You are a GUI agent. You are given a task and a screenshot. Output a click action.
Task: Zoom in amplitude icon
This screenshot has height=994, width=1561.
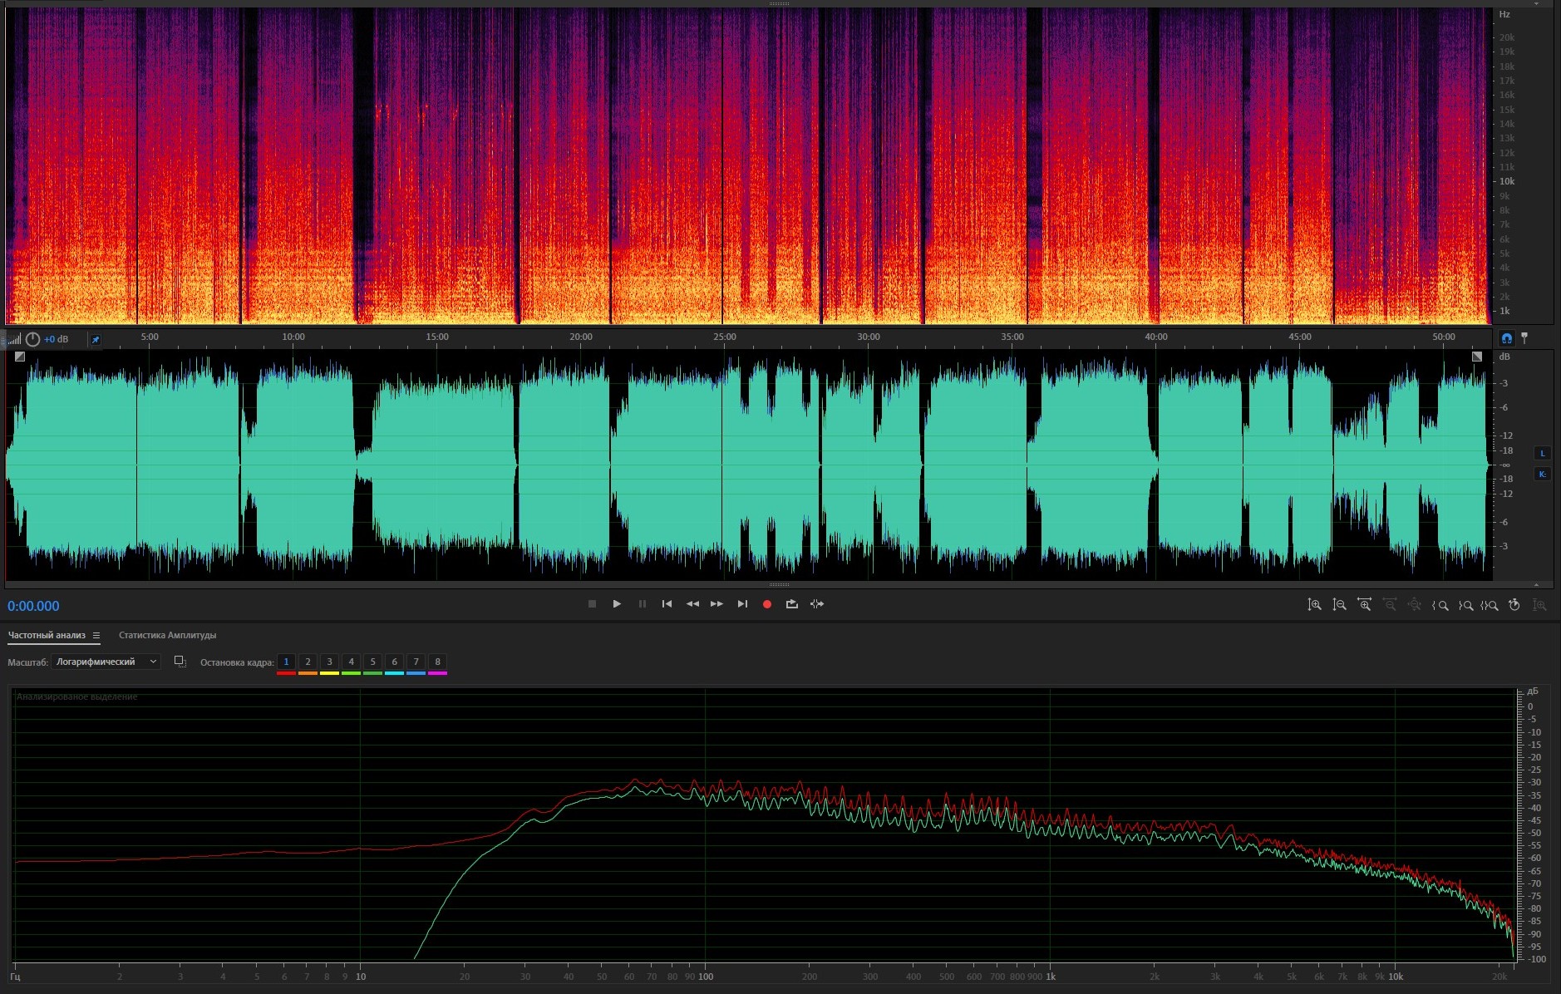1314,605
